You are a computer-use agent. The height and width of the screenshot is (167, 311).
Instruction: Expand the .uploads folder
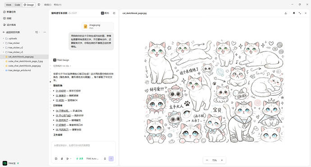3,38
